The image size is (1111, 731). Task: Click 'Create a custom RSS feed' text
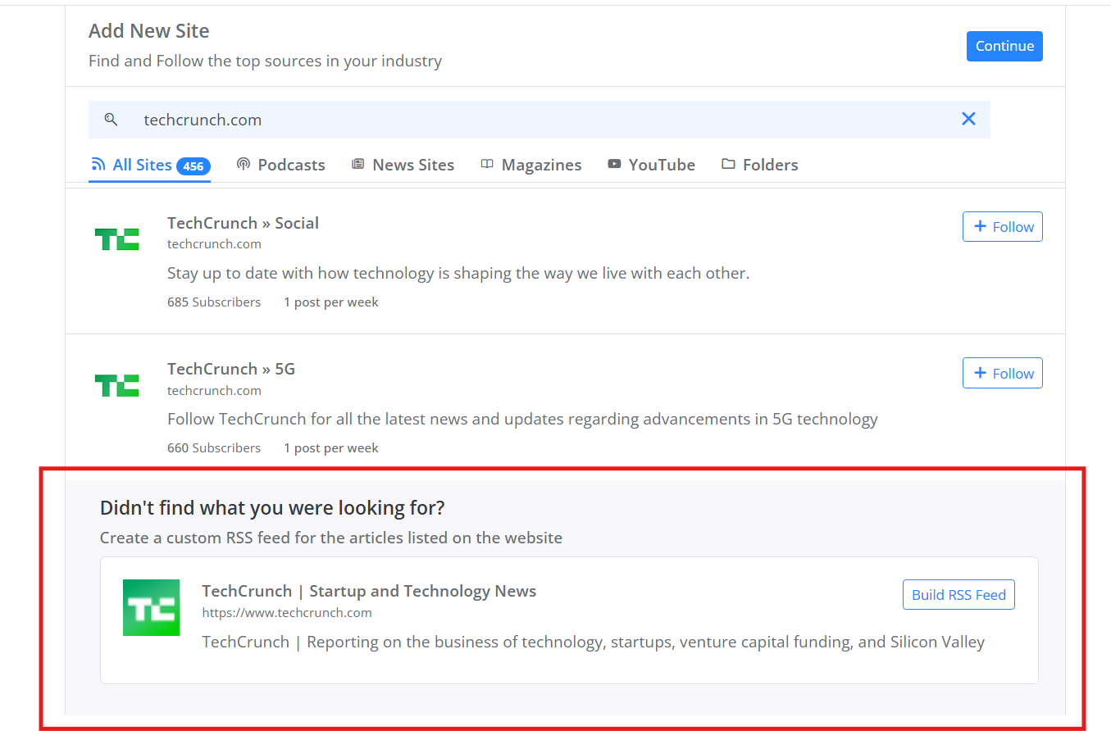point(331,538)
